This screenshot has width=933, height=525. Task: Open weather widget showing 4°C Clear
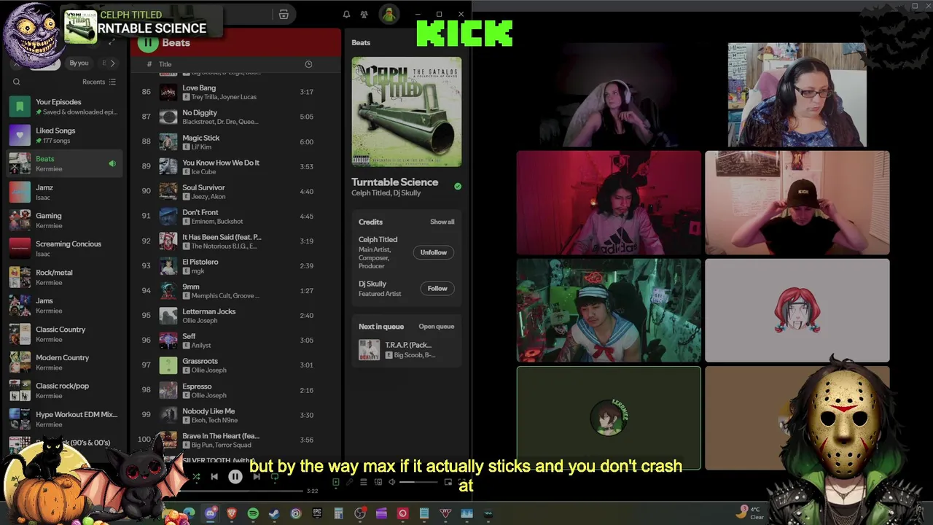[751, 513]
